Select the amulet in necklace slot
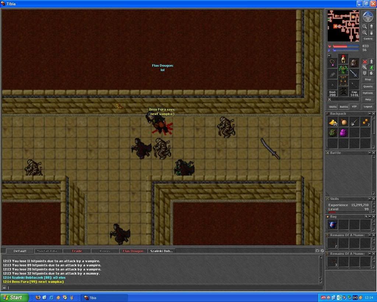 (332, 63)
